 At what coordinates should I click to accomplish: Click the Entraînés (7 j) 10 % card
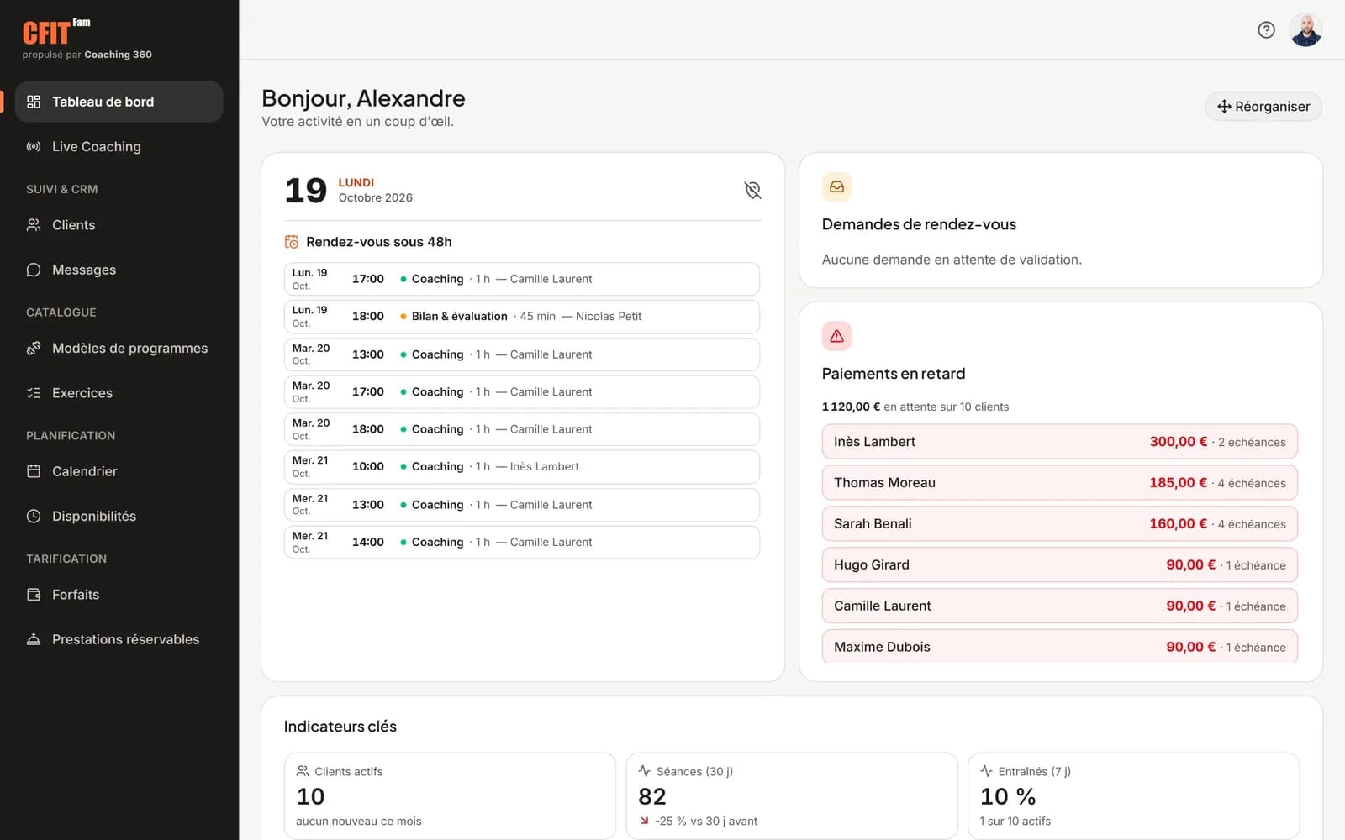tap(1134, 796)
